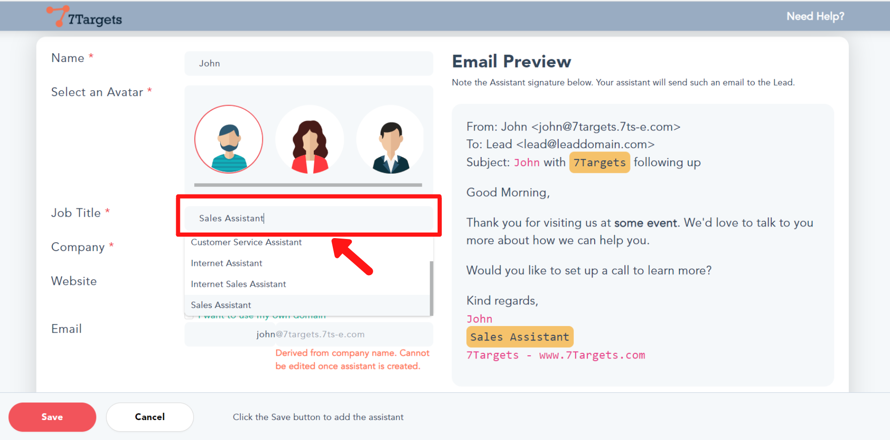890x440 pixels.
Task: Select the bearded man avatar
Action: [229, 139]
